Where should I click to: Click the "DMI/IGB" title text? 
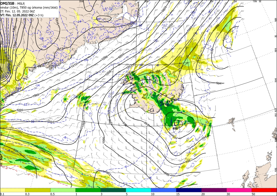click(x=7, y=3)
